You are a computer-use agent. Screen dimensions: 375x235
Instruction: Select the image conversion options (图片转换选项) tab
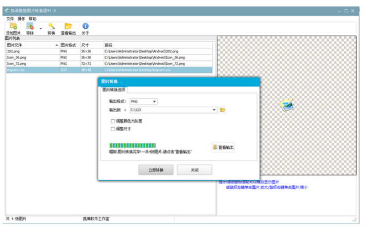click(114, 90)
